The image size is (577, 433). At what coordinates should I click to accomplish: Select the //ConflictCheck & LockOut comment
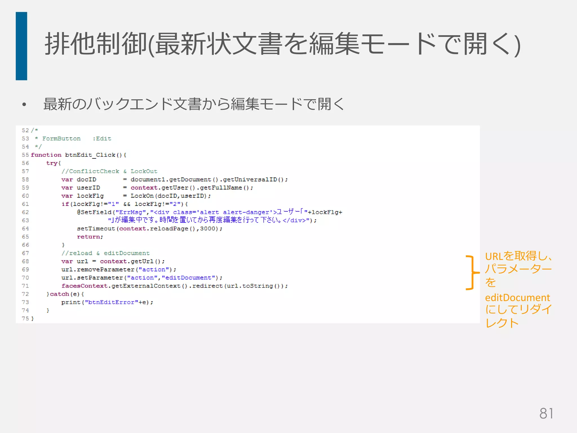pyautogui.click(x=109, y=171)
